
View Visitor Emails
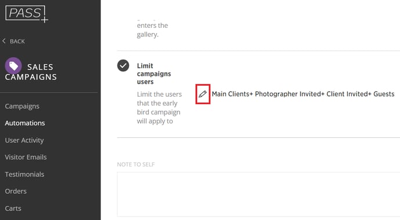(x=26, y=157)
